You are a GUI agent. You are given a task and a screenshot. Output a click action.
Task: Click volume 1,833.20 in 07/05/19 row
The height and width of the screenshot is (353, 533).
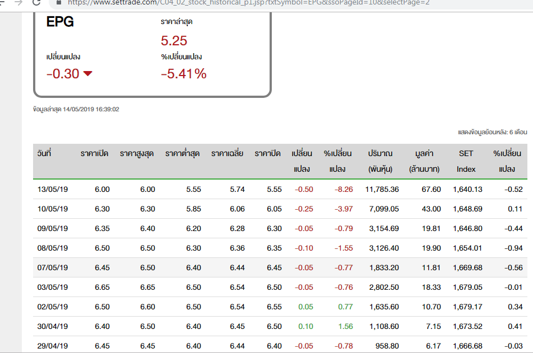click(x=384, y=268)
